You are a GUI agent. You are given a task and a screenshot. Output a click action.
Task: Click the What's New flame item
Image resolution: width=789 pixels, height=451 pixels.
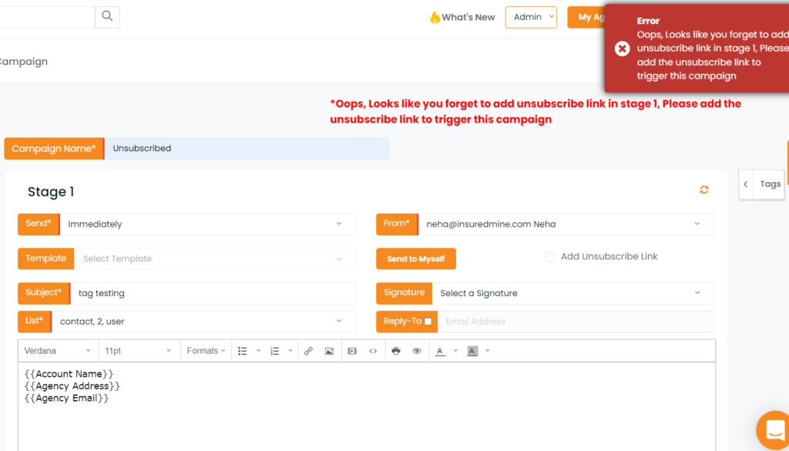[x=462, y=17]
